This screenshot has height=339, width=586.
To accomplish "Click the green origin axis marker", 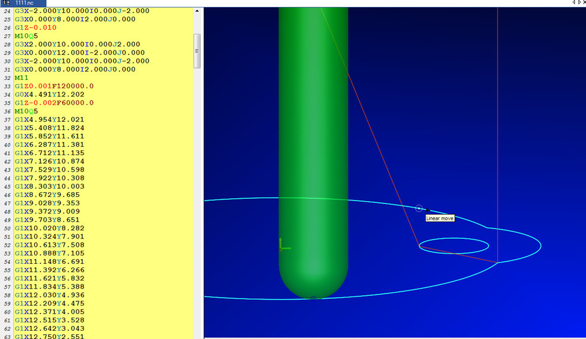I will (x=284, y=246).
